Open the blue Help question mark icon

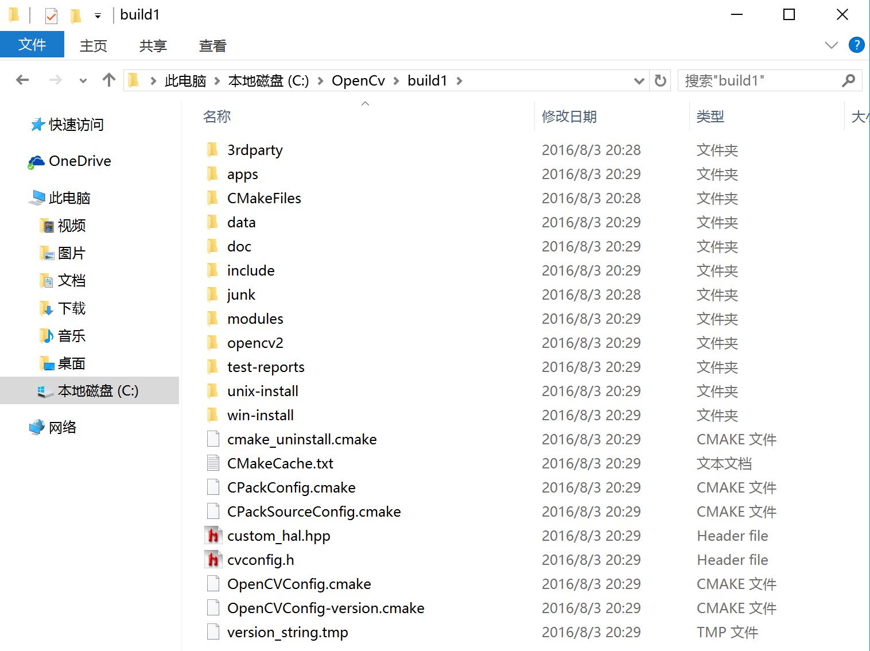pos(856,45)
